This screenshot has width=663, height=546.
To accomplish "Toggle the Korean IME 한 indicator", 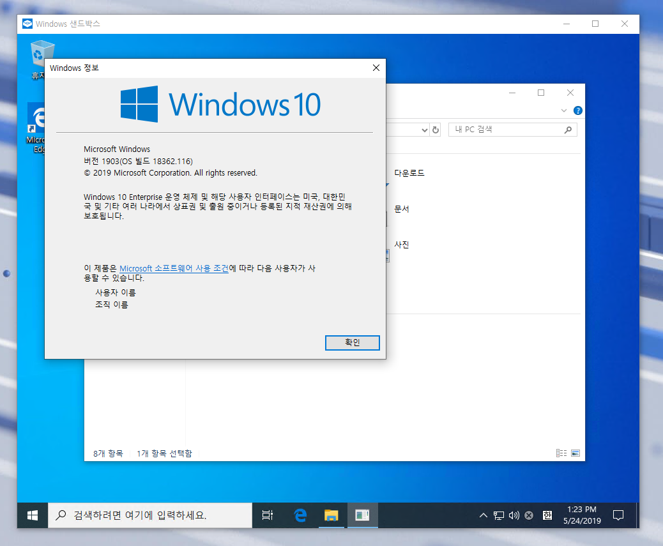I will pyautogui.click(x=547, y=515).
